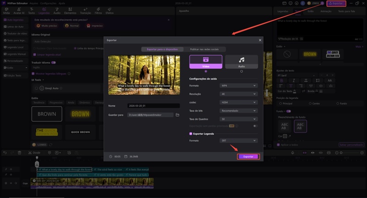This screenshot has height=198, width=367.
Task: Select Centro subtitle position radio
Action: tap(310, 103)
